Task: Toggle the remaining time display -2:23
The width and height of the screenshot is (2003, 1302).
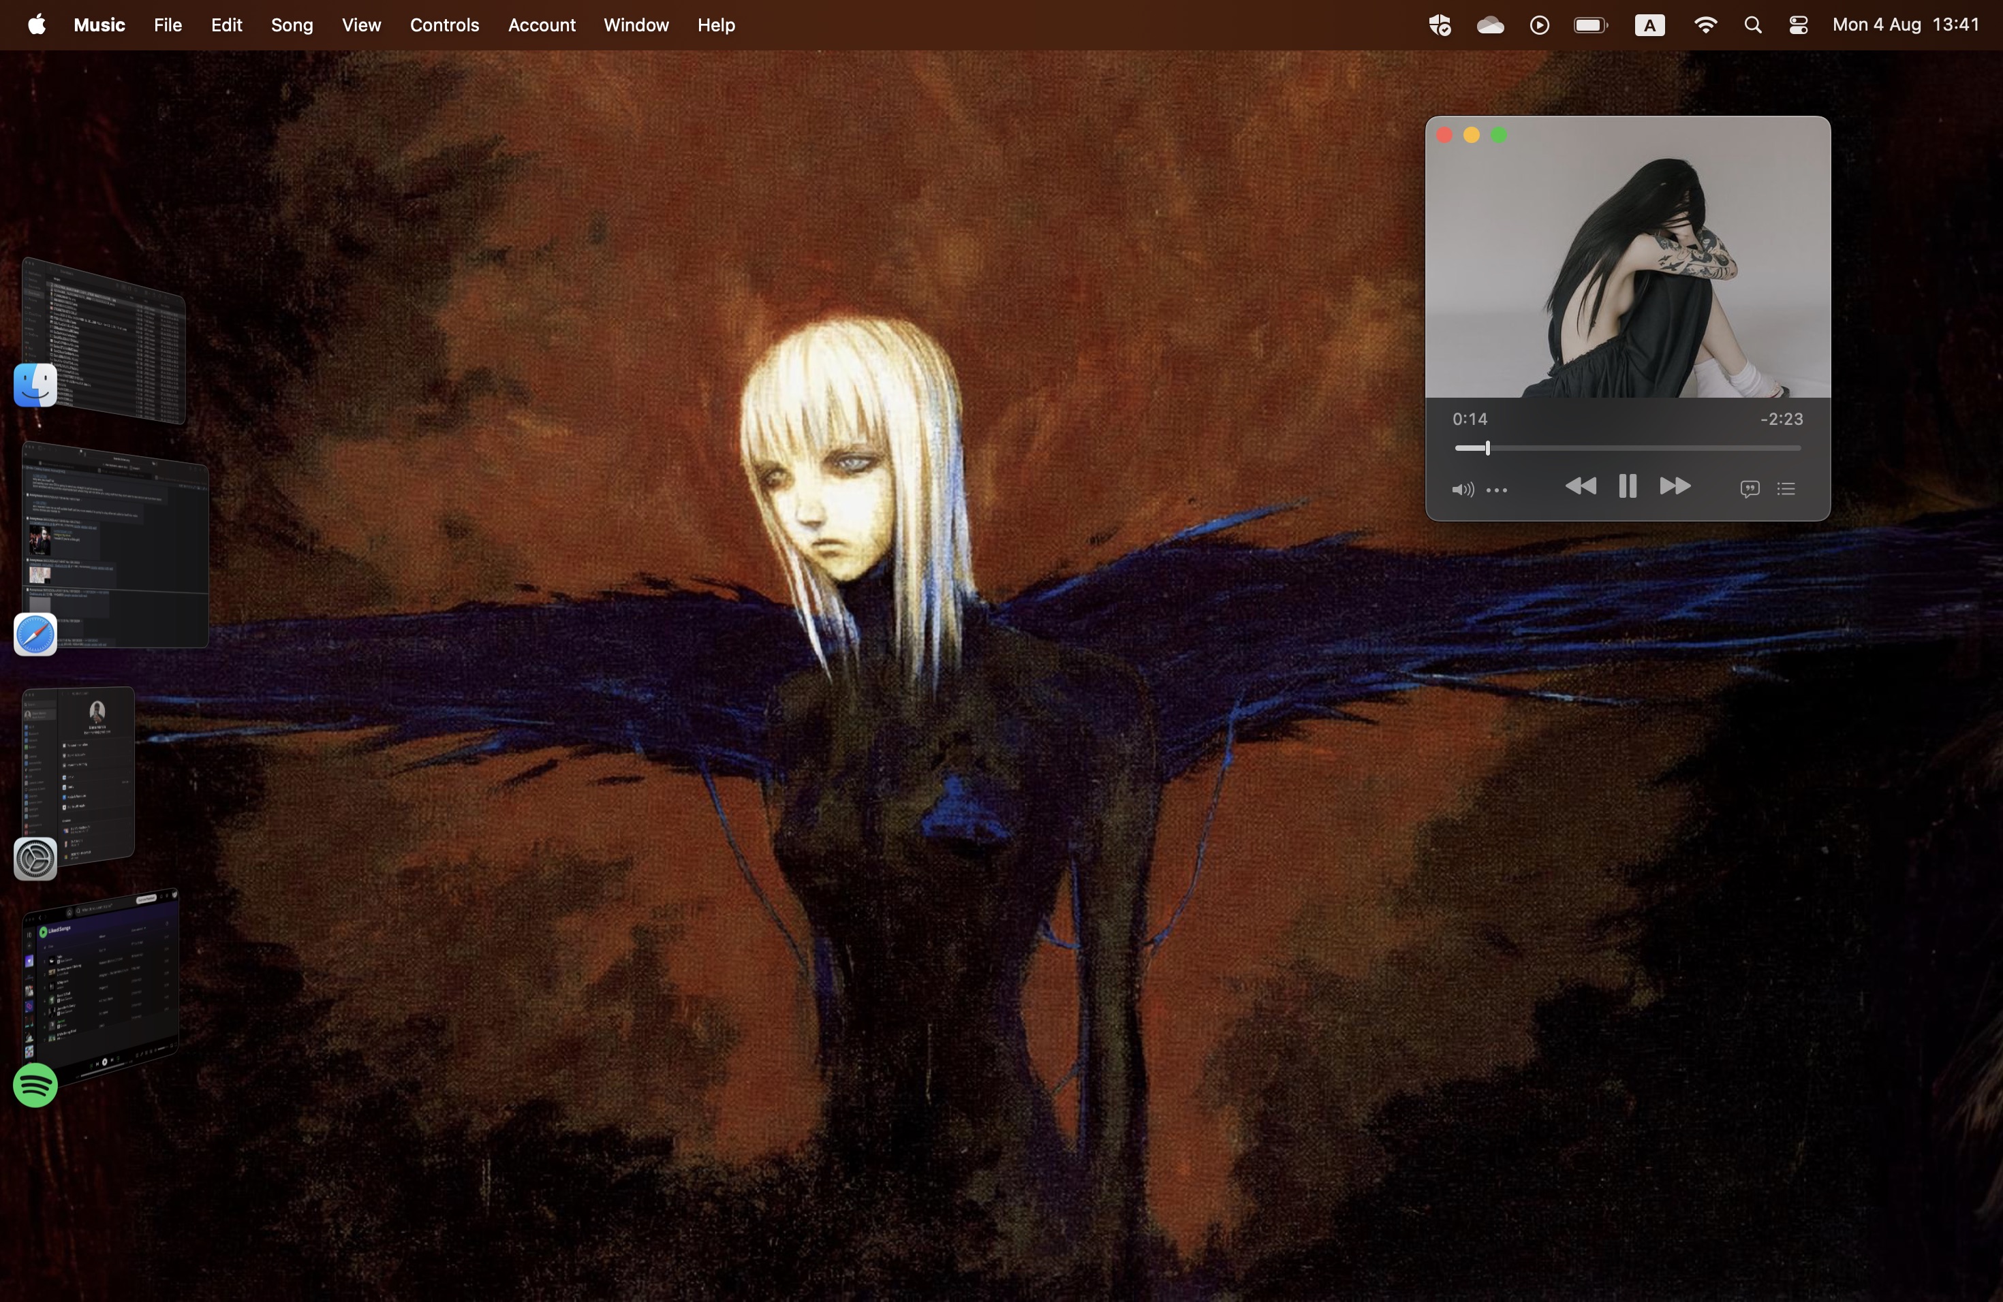Action: (1781, 419)
